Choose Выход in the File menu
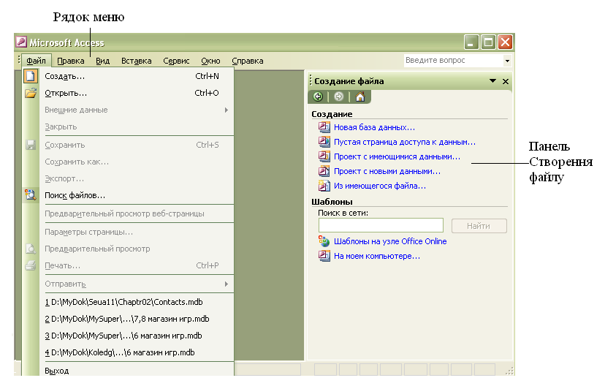 tap(129, 371)
